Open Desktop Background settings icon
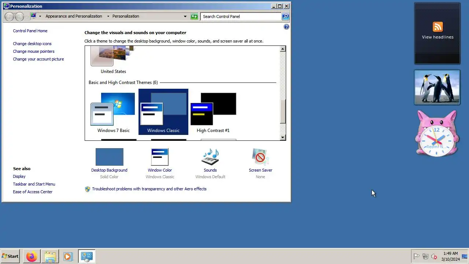This screenshot has height=264, width=469. (x=109, y=157)
